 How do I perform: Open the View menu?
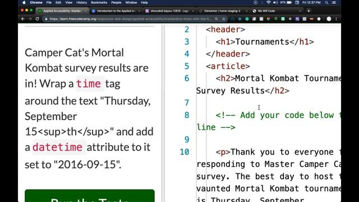(68, 2)
